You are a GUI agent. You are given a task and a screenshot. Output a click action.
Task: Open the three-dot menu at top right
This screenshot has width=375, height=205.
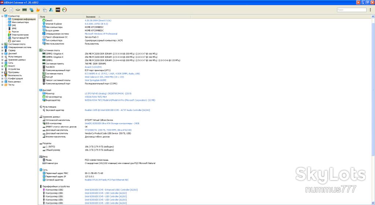click(x=371, y=10)
